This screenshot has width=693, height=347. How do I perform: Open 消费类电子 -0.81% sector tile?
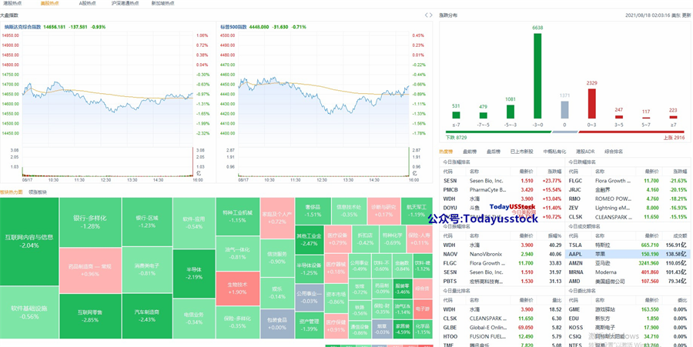pyautogui.click(x=147, y=270)
